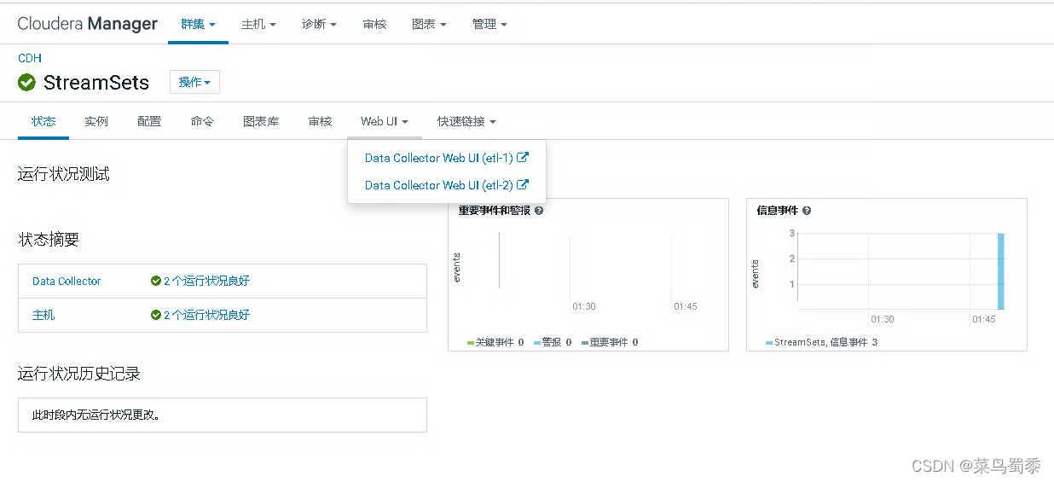Click the blue bar in the 信息事件 chart
The height and width of the screenshot is (482, 1054).
1001,271
